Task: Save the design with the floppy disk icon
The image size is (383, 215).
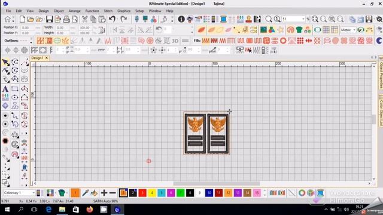Action: pos(49,19)
